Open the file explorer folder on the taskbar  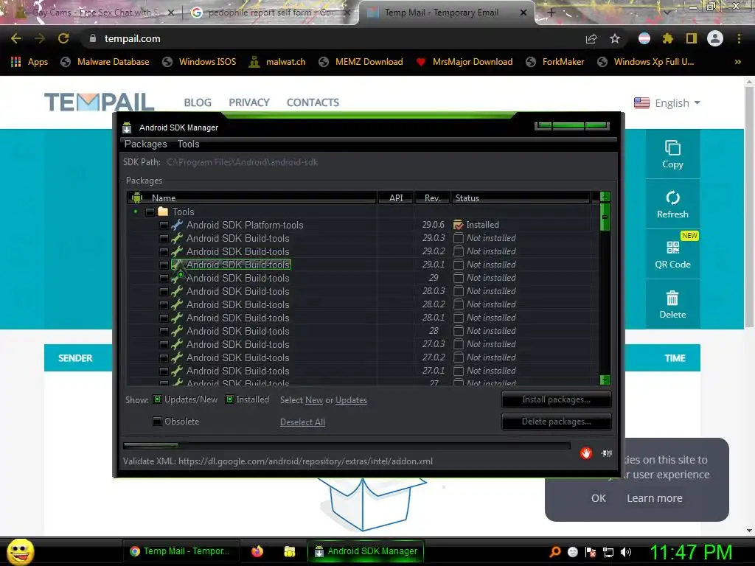pyautogui.click(x=289, y=551)
